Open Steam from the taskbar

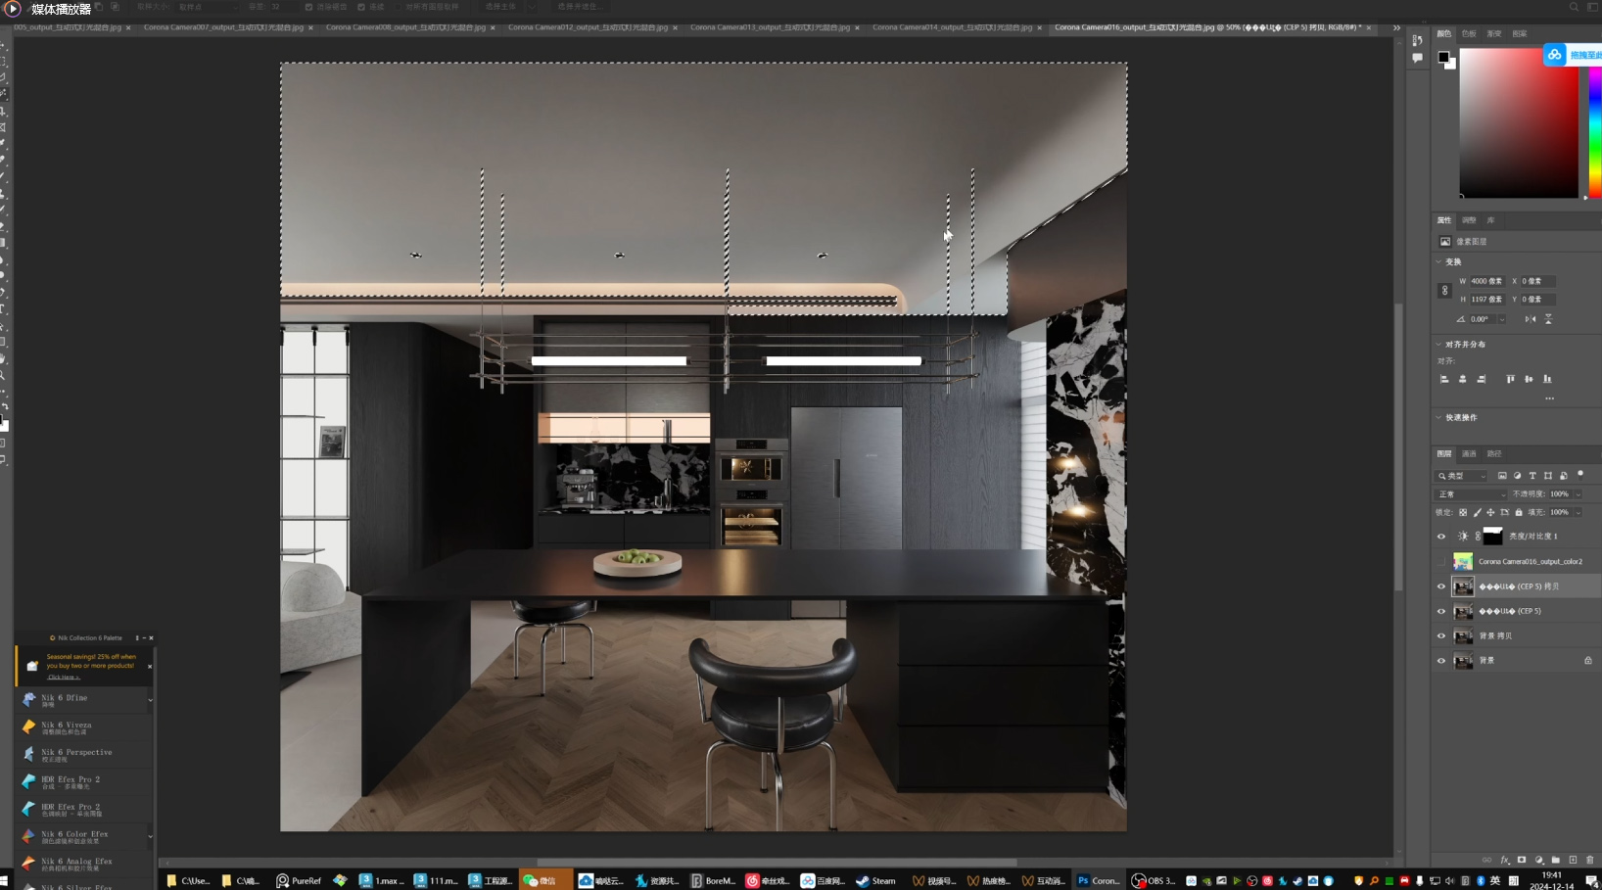click(875, 880)
